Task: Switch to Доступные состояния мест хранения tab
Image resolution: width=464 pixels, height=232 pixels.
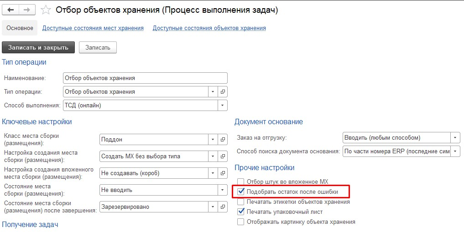Action: (93, 28)
